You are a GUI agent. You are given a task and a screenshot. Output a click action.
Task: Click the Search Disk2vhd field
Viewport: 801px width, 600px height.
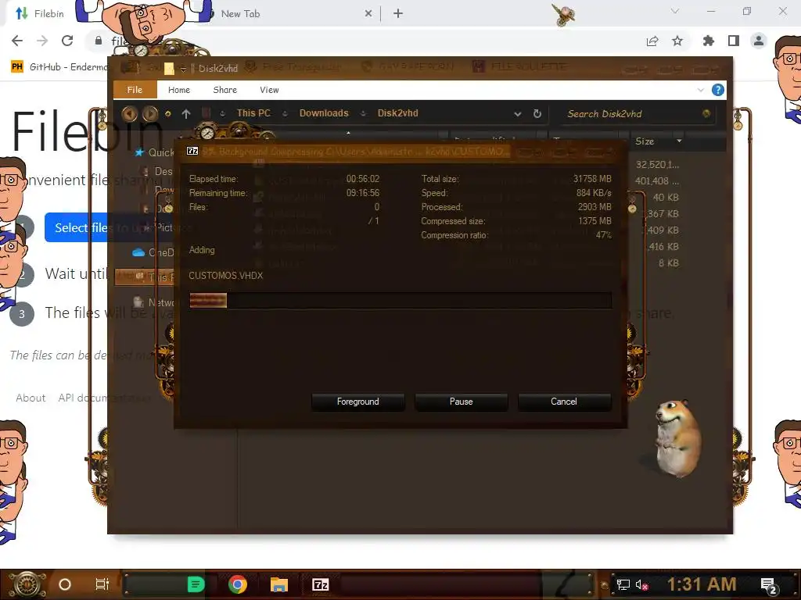(632, 114)
